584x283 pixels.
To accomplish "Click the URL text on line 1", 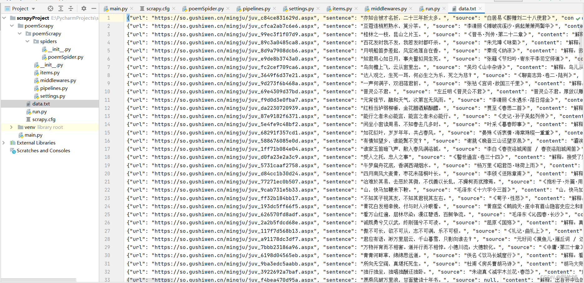I will point(234,18).
